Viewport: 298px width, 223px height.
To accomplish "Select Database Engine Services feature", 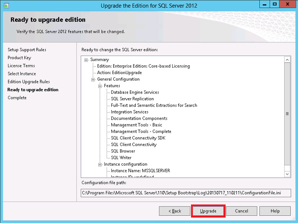I will click(135, 92).
